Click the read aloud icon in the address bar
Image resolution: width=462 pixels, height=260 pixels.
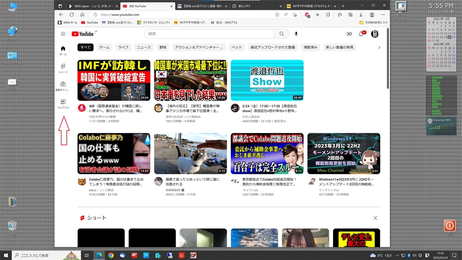(x=286, y=14)
